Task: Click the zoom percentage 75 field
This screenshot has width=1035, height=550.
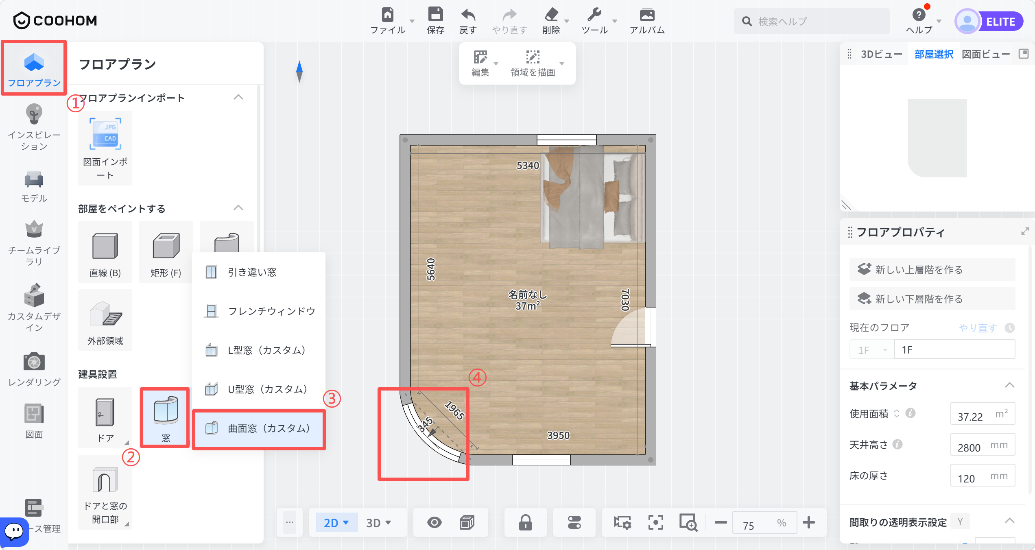Action: (x=764, y=522)
